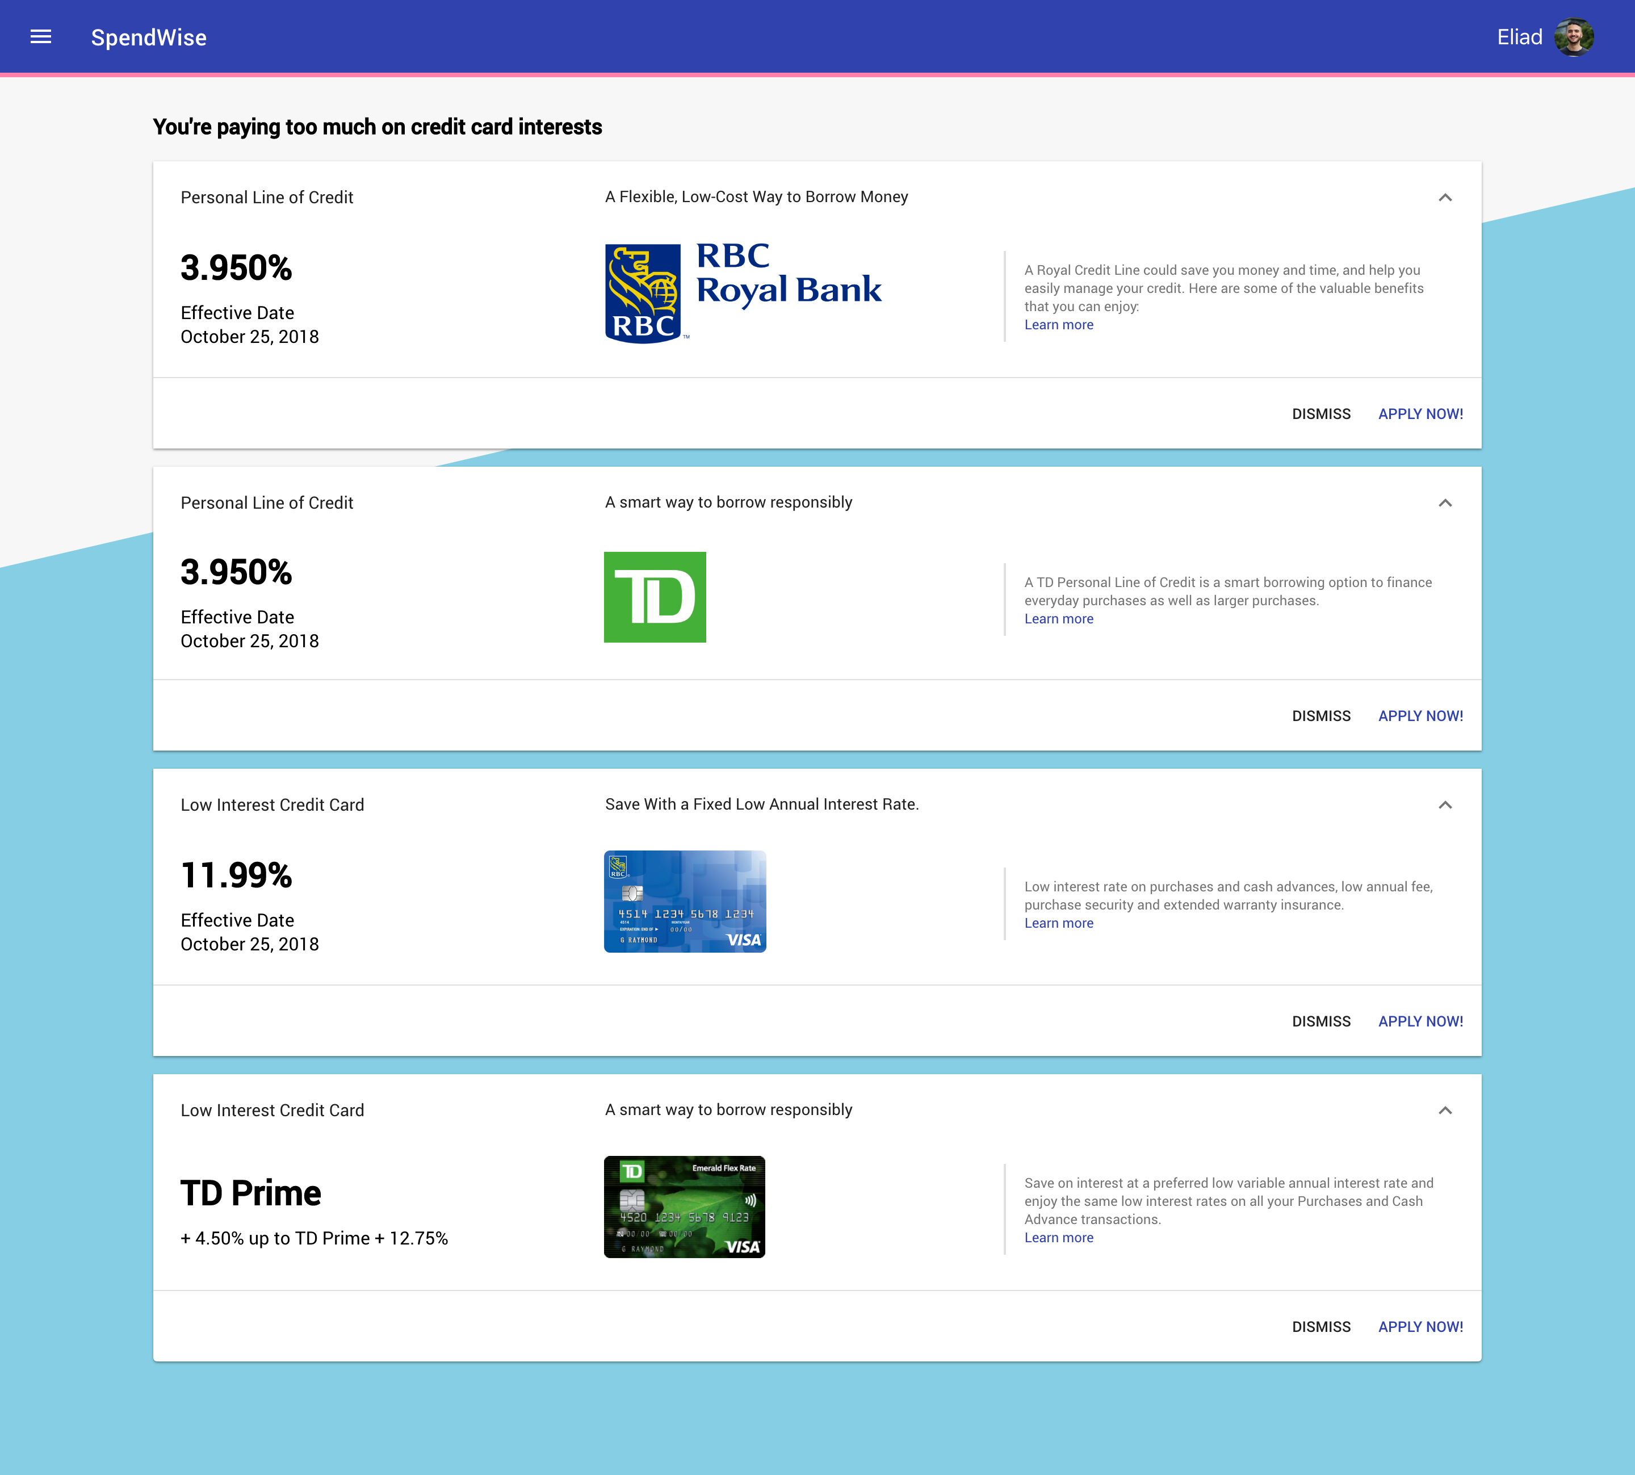This screenshot has height=1475, width=1635.
Task: Open Learn more under TD Emerald card description
Action: (1058, 1238)
